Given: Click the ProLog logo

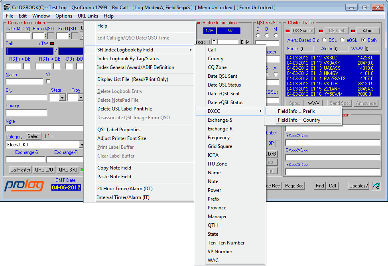Looking at the screenshot, I should tap(25, 186).
